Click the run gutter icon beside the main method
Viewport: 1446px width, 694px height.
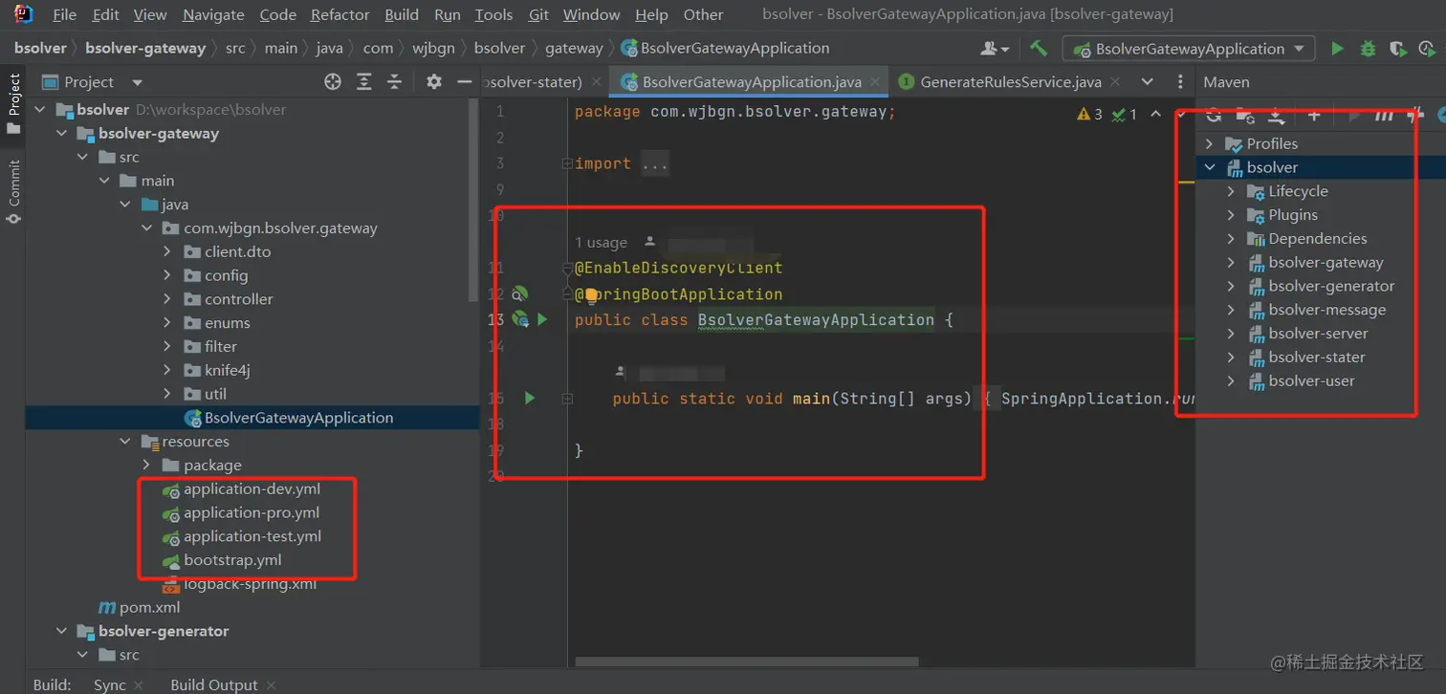(530, 398)
